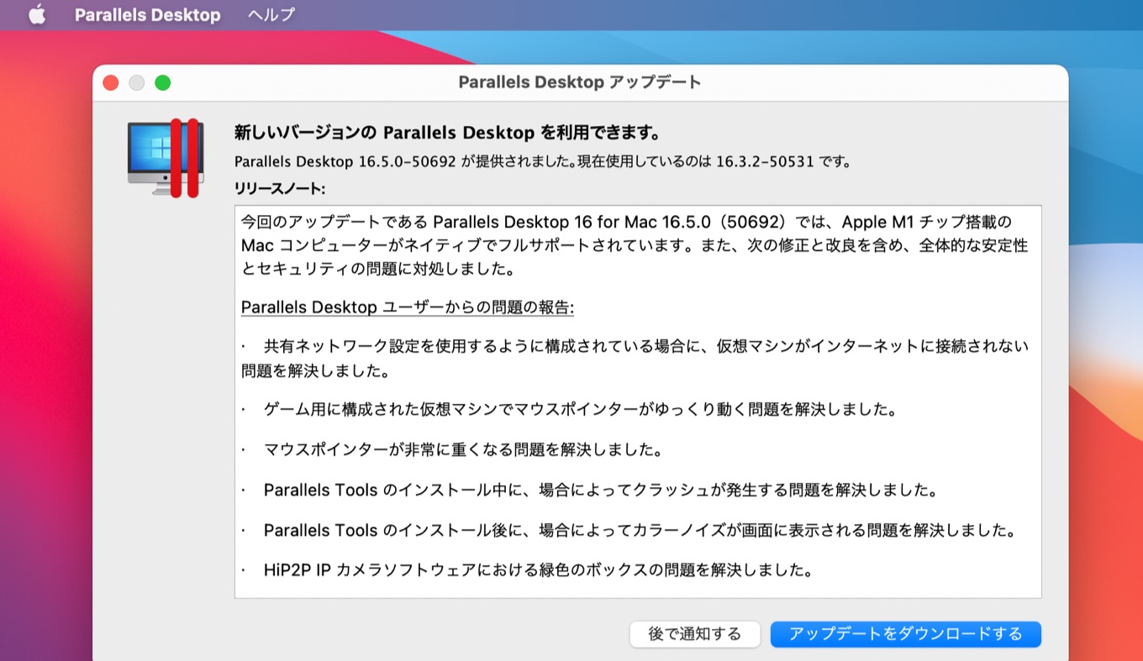The height and width of the screenshot is (661, 1143).
Task: Click the HiP2P IP カメラ note
Action: pyautogui.click(x=527, y=571)
